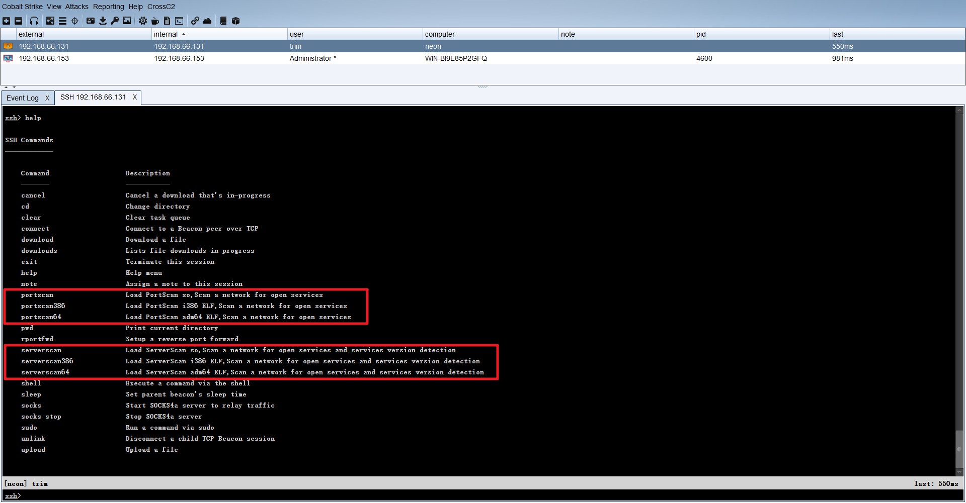The image size is (966, 503).
Task: Click the new connection plus button
Action: click(6, 21)
